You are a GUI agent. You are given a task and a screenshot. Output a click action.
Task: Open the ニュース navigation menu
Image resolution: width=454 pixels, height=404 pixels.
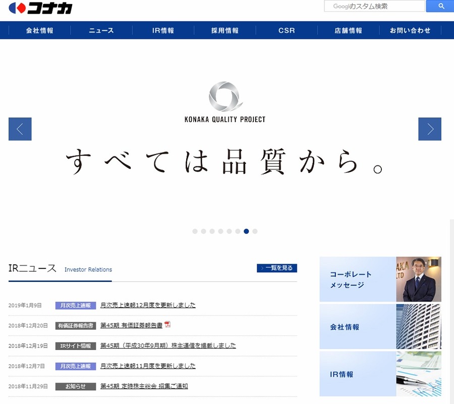pyautogui.click(x=101, y=30)
